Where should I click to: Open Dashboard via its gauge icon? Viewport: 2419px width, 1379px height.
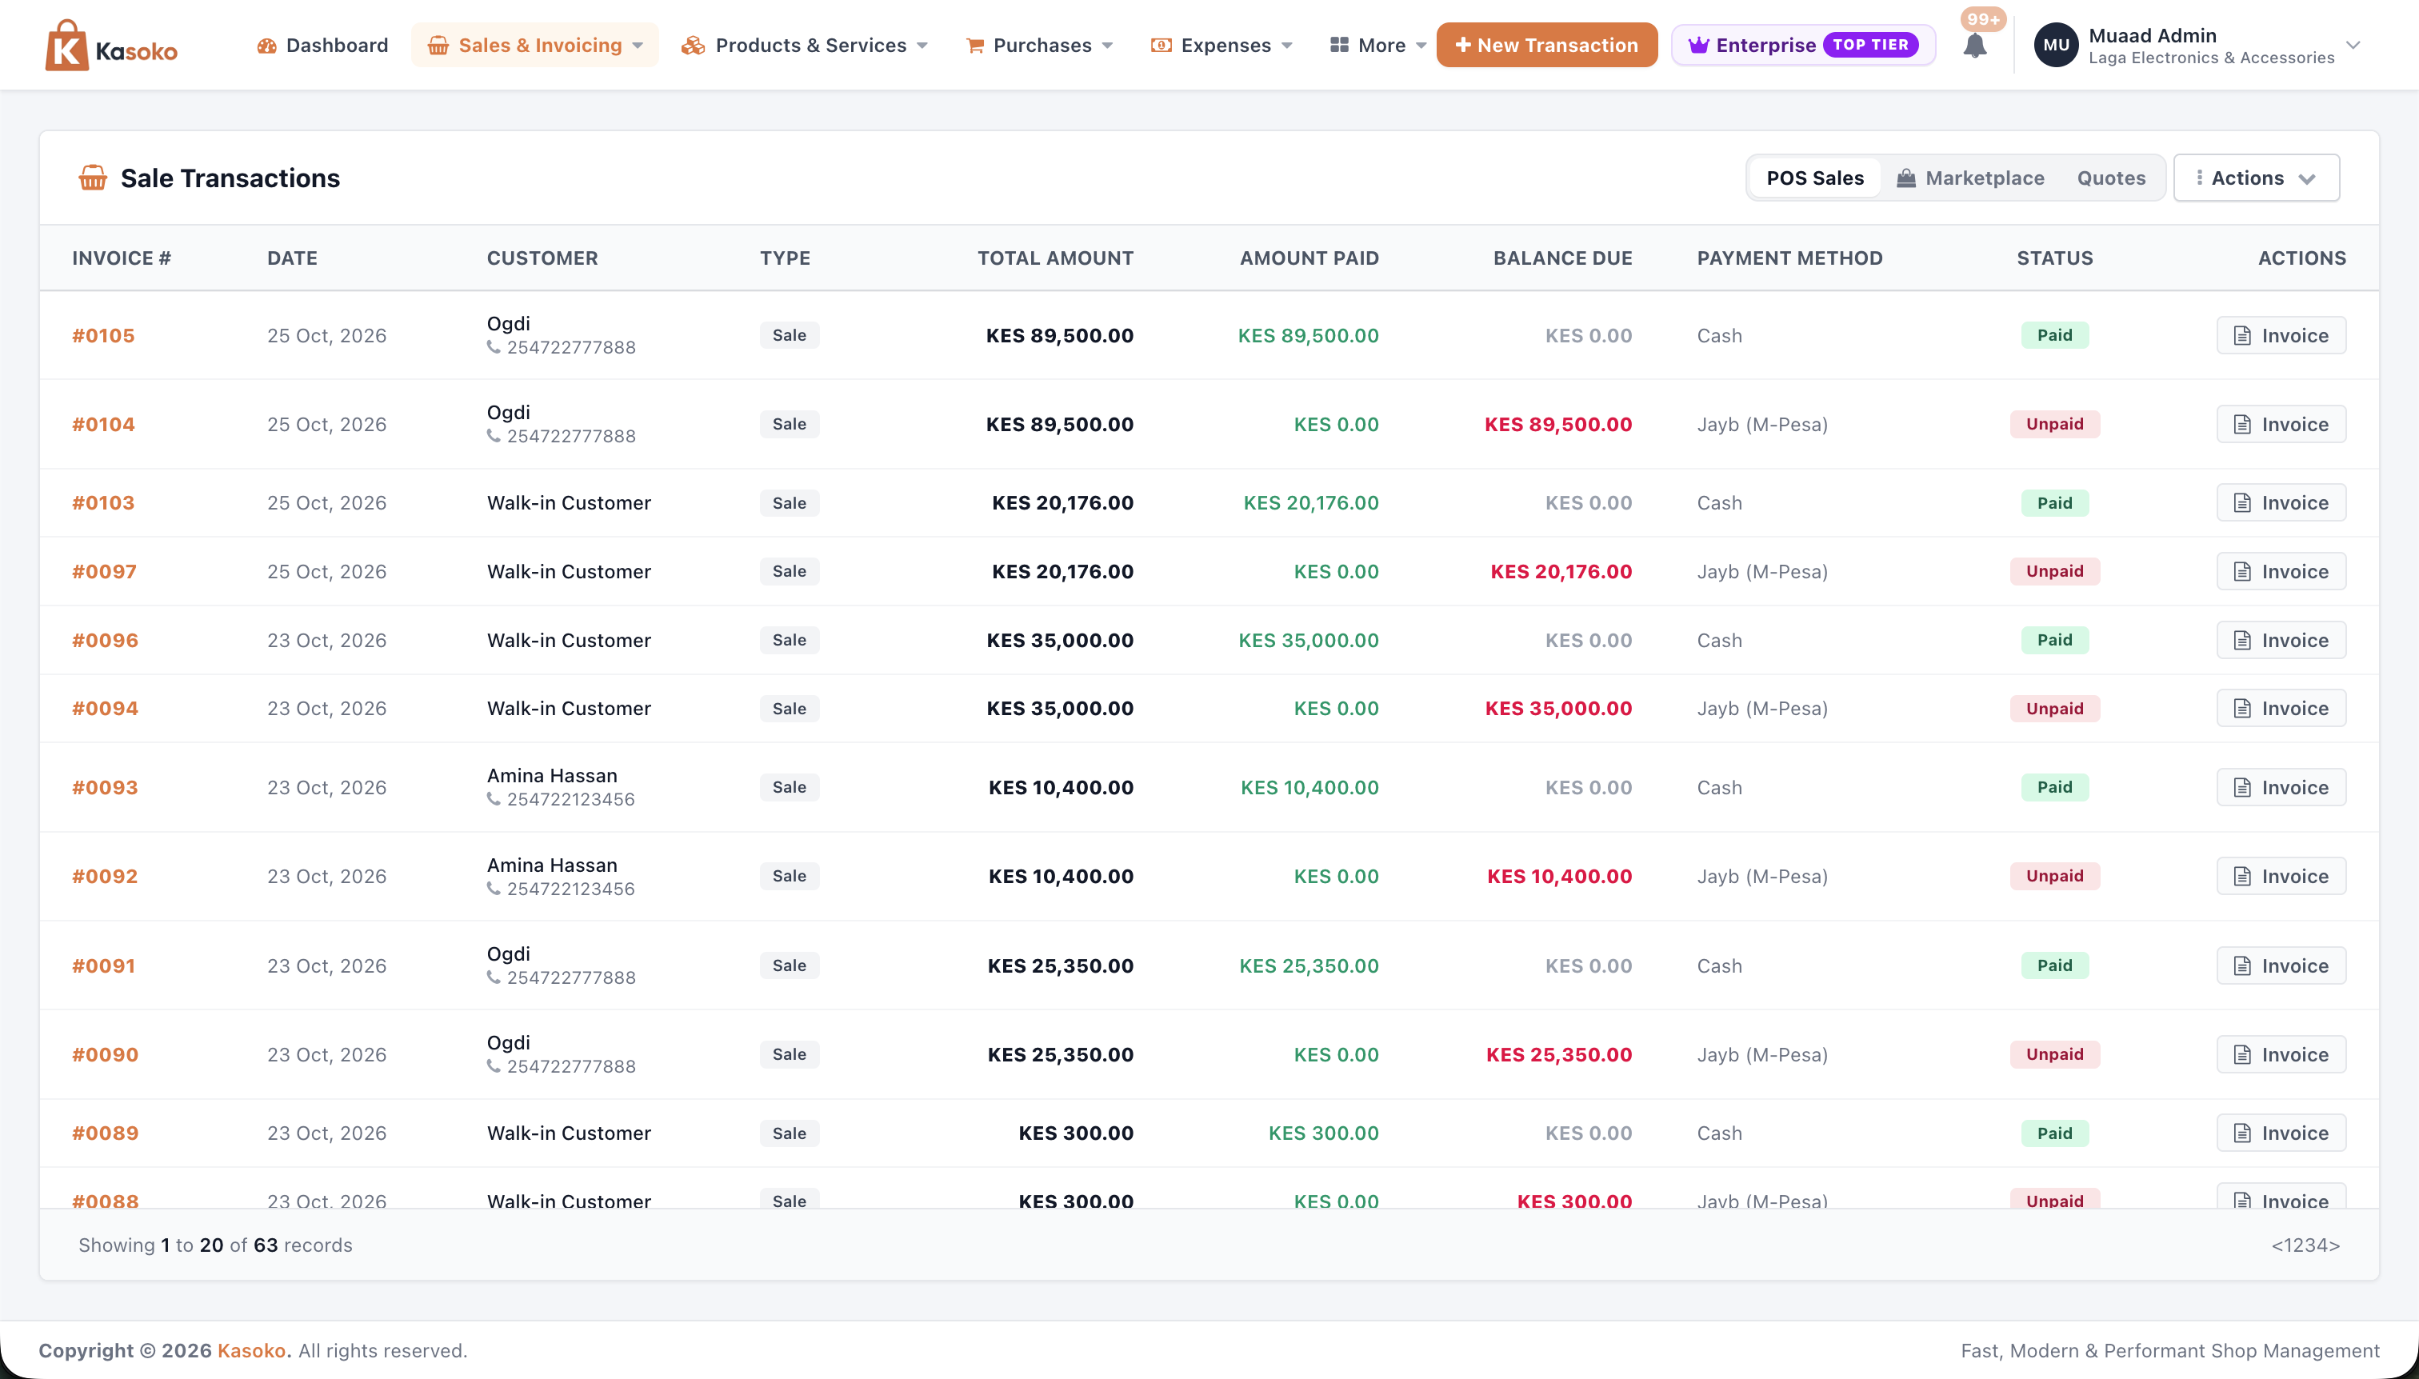(266, 46)
